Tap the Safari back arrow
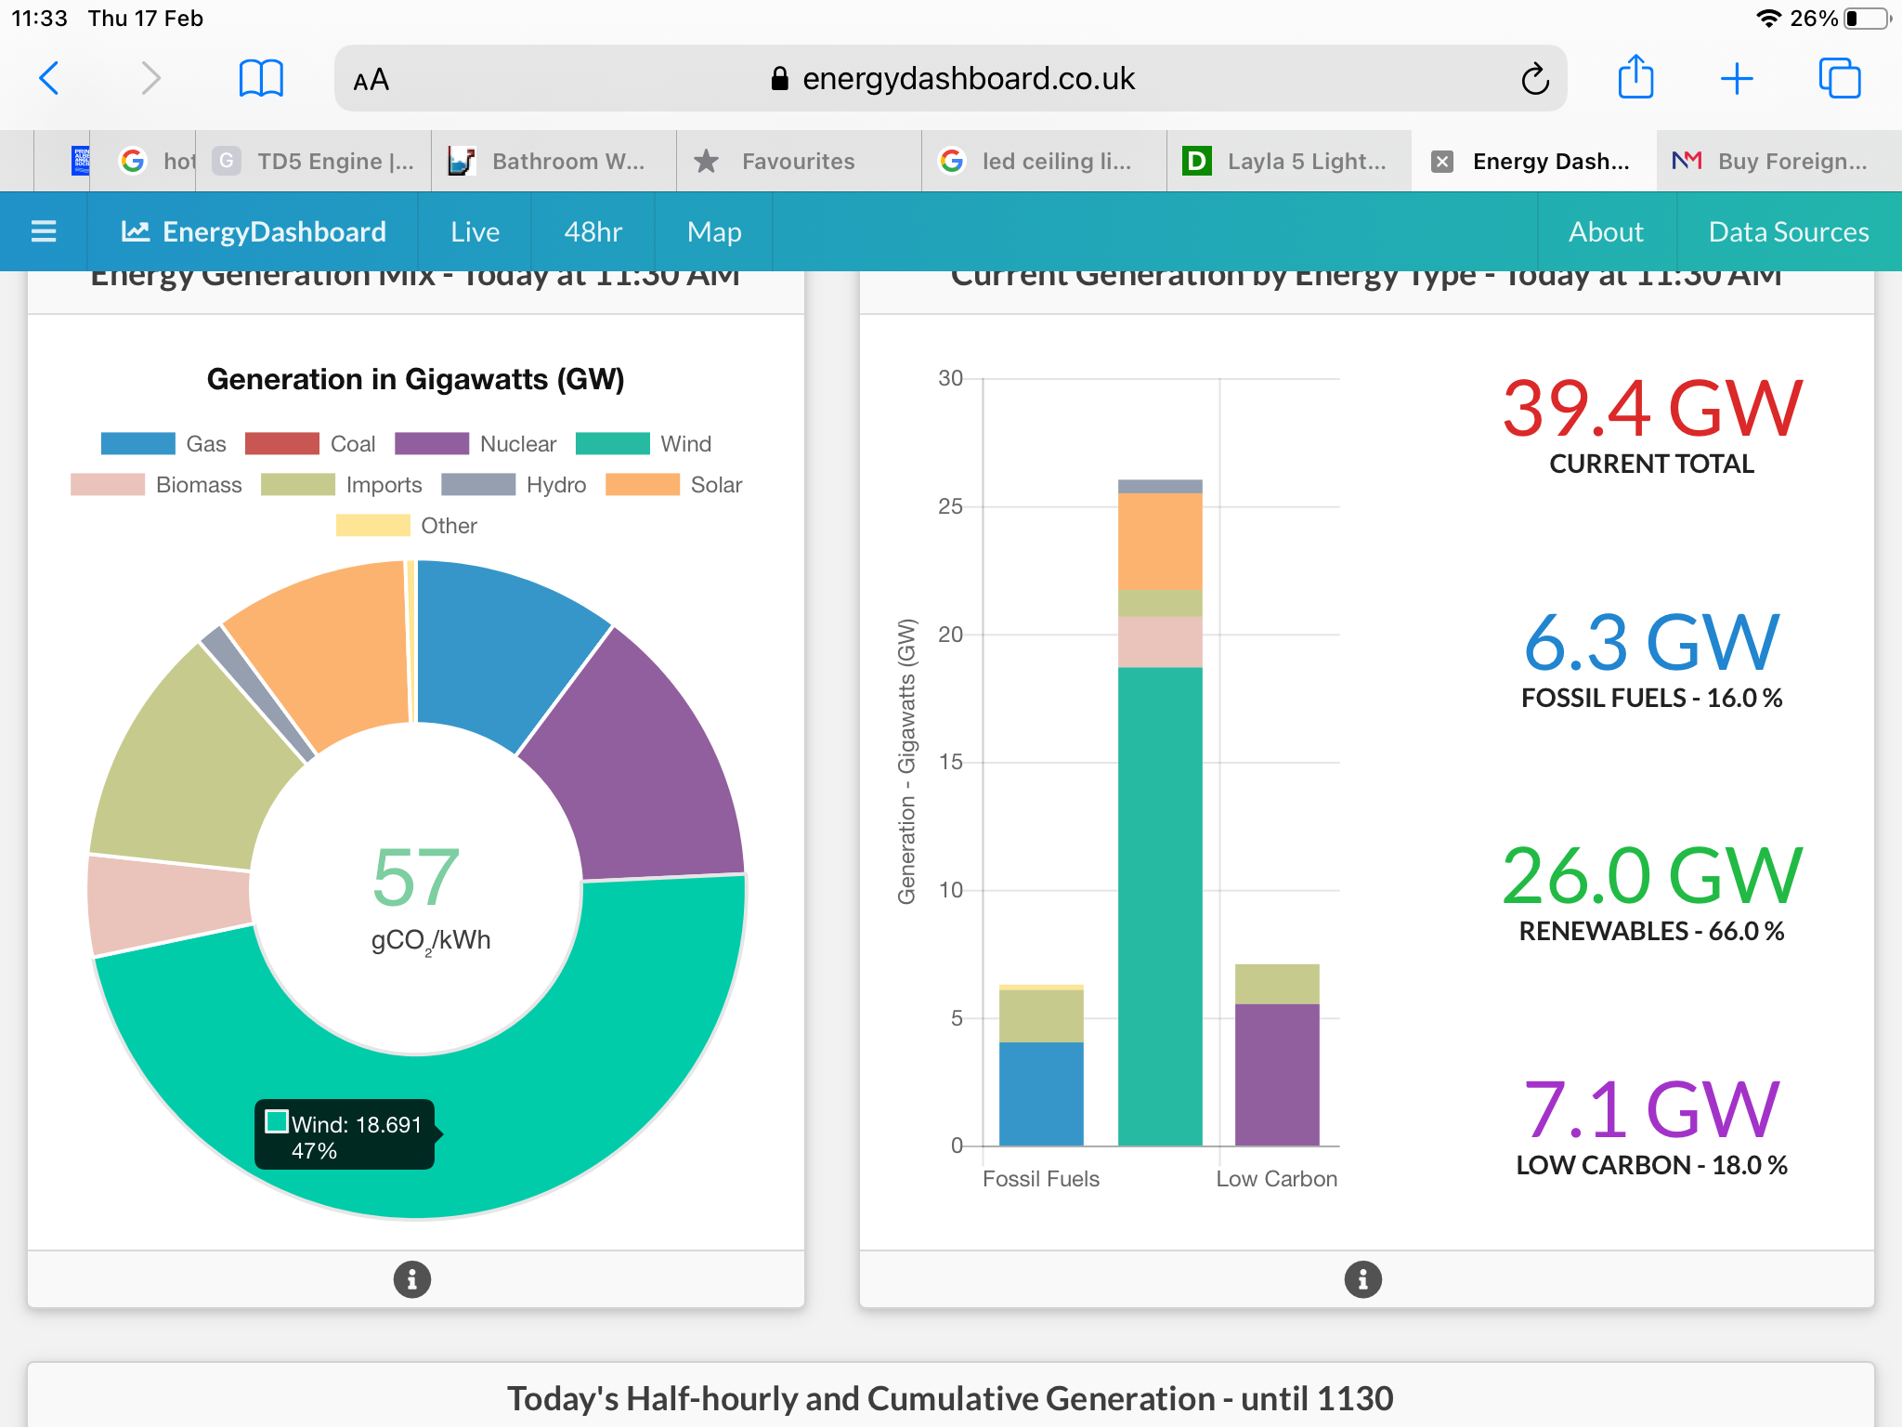This screenshot has height=1427, width=1902. coord(50,79)
